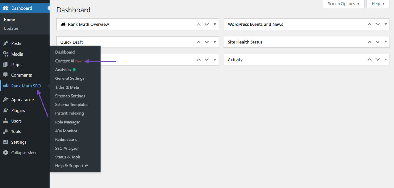The width and height of the screenshot is (394, 188).
Task: Select the Rank Math SEO icon
Action: (6, 86)
